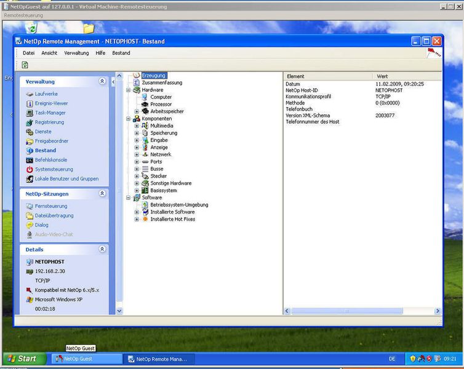Image resolution: width=464 pixels, height=369 pixels.
Task: Select the Zusammenfassung sigma icon
Action: [x=137, y=83]
